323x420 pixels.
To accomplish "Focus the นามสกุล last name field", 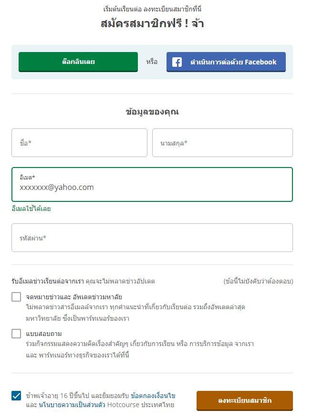I will 222,143.
